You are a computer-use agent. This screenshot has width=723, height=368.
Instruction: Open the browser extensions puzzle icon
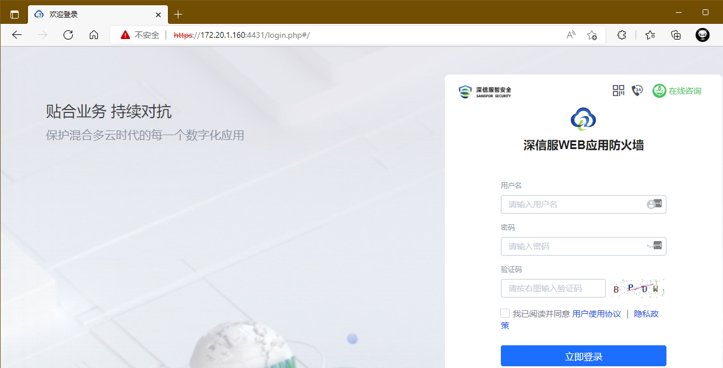pos(622,35)
